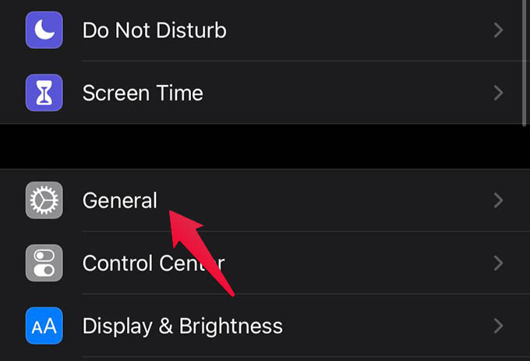Click the black section gap above General
The image size is (530, 361).
[265, 146]
